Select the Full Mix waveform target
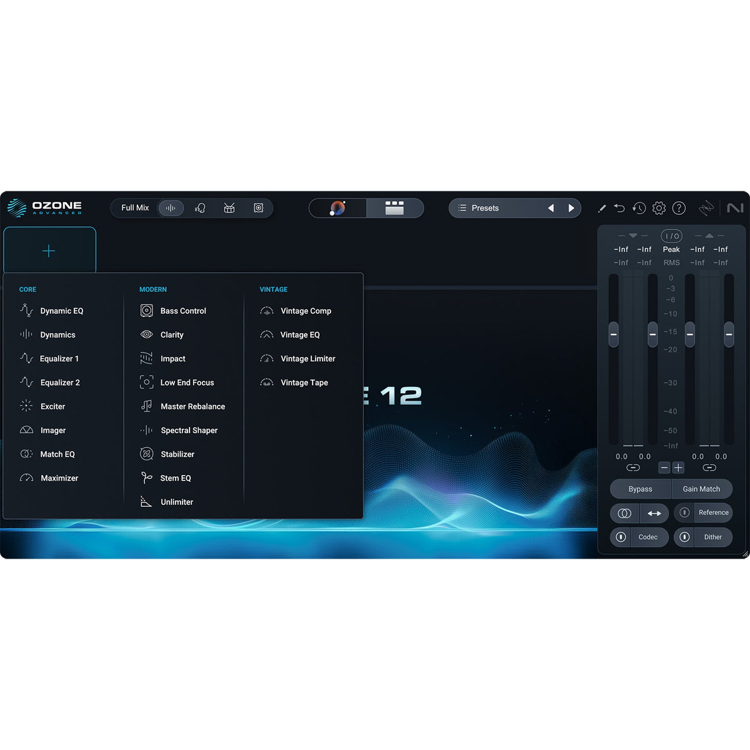 171,208
